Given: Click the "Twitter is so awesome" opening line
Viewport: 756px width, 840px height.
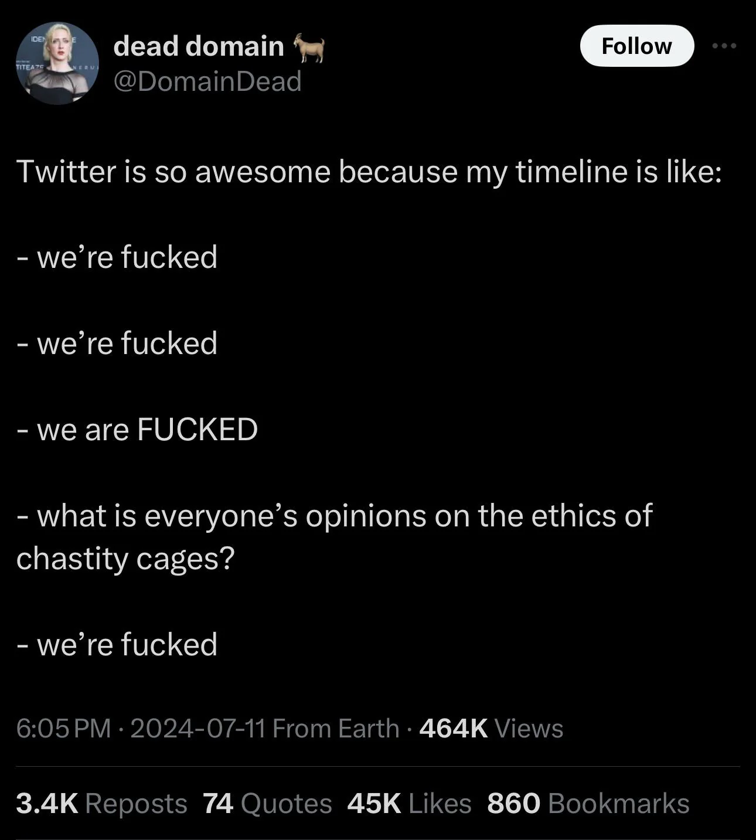Looking at the screenshot, I should point(369,172).
